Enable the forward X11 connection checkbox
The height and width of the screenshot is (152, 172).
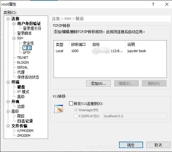click(71, 103)
